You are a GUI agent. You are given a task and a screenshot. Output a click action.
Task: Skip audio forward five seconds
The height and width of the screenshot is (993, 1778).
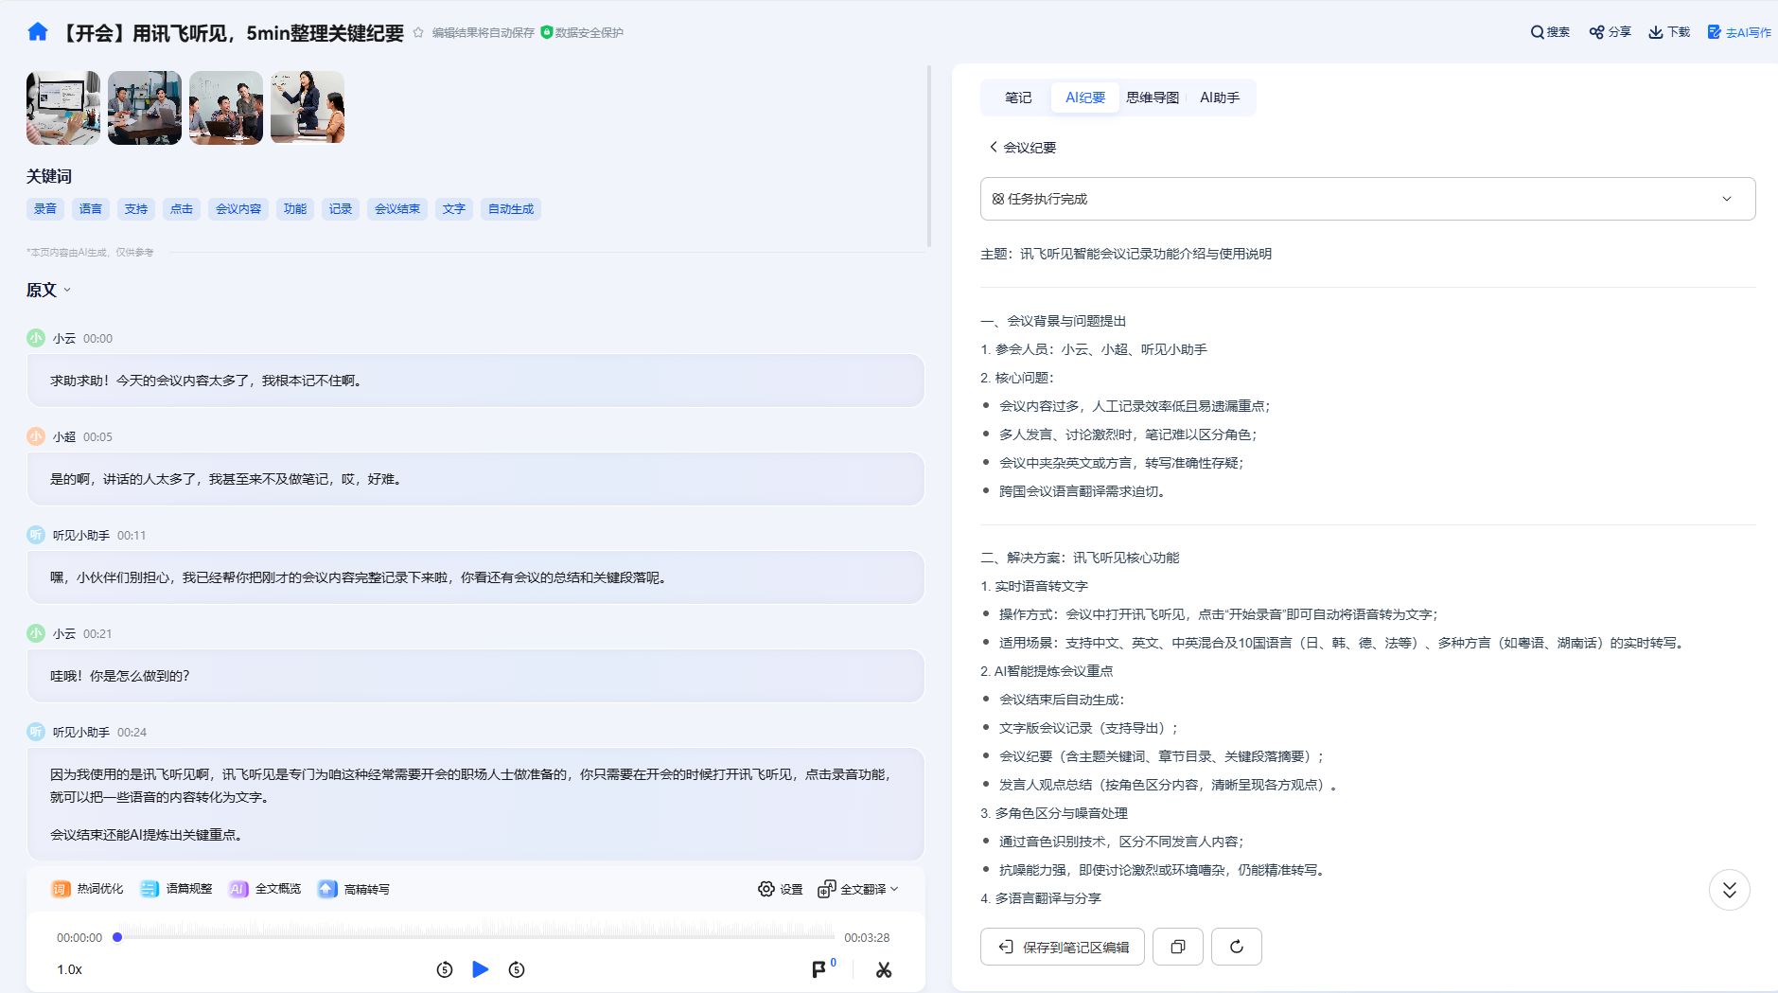pyautogui.click(x=517, y=969)
